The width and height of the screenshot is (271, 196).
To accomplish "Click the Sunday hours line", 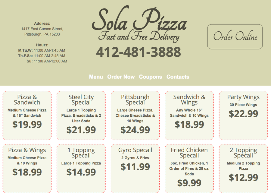I will (47, 61).
